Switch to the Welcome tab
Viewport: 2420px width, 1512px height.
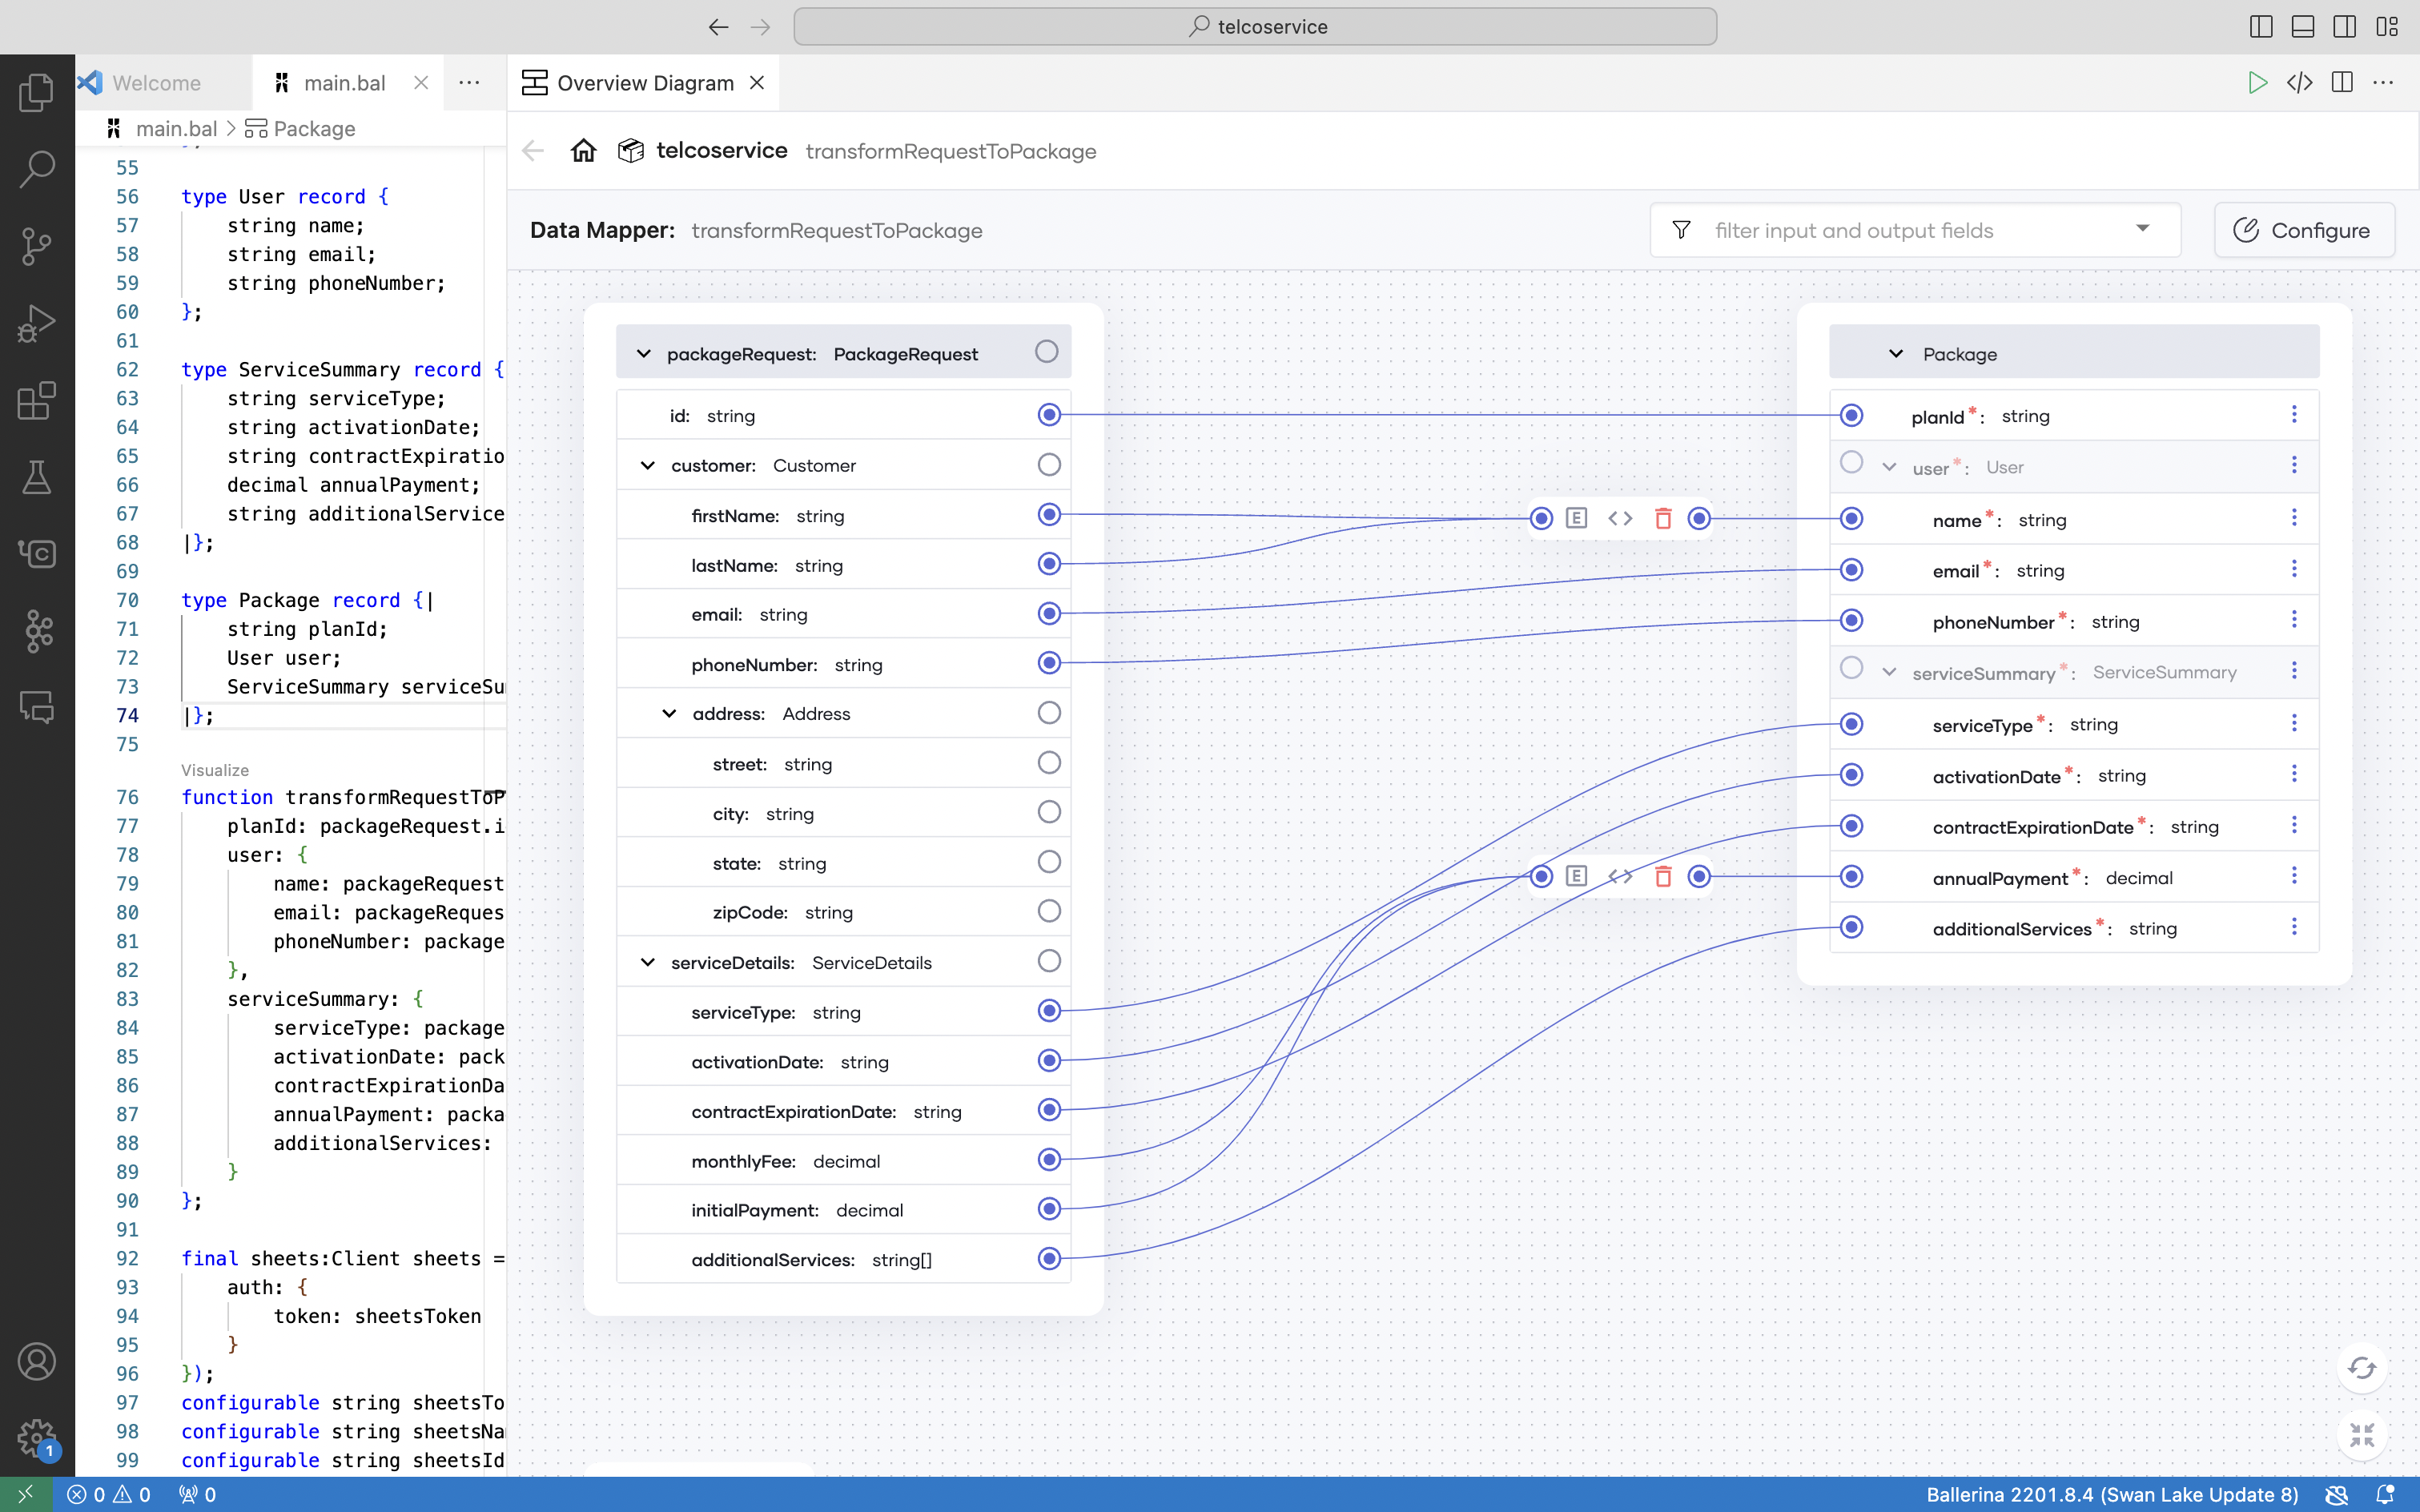[x=156, y=83]
